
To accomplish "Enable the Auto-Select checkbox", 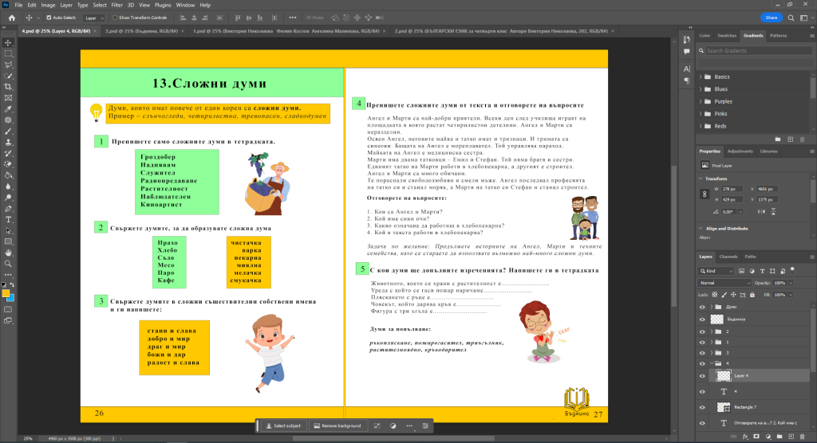I will pyautogui.click(x=49, y=17).
